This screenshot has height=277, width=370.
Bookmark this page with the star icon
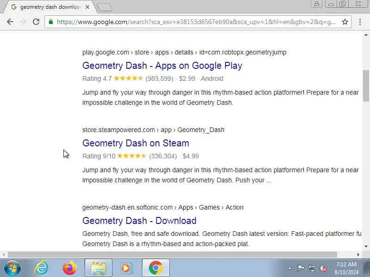tap(345, 22)
